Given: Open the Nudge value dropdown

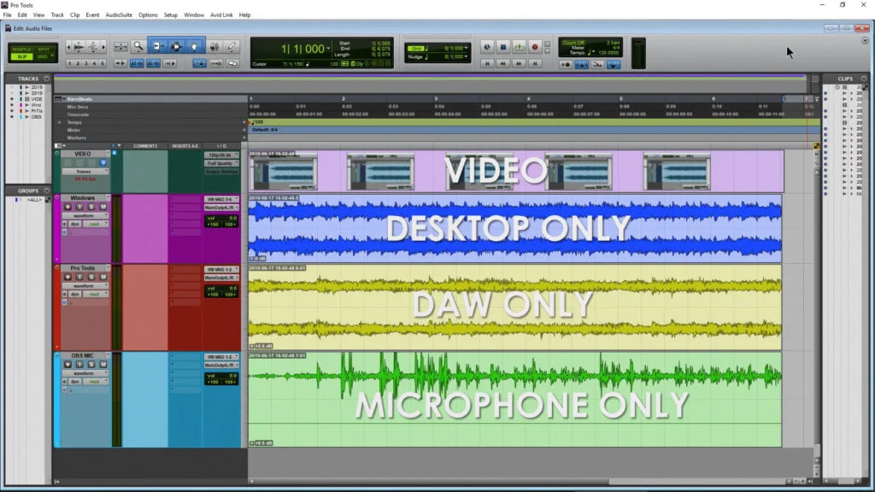Looking at the screenshot, I should click(x=466, y=56).
